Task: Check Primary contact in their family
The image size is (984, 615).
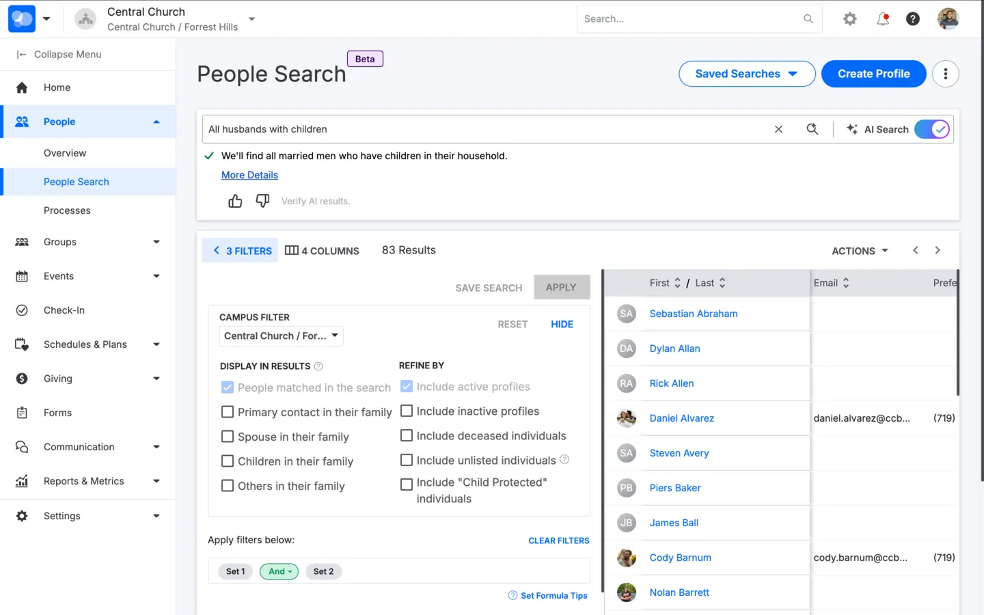Action: click(x=228, y=412)
